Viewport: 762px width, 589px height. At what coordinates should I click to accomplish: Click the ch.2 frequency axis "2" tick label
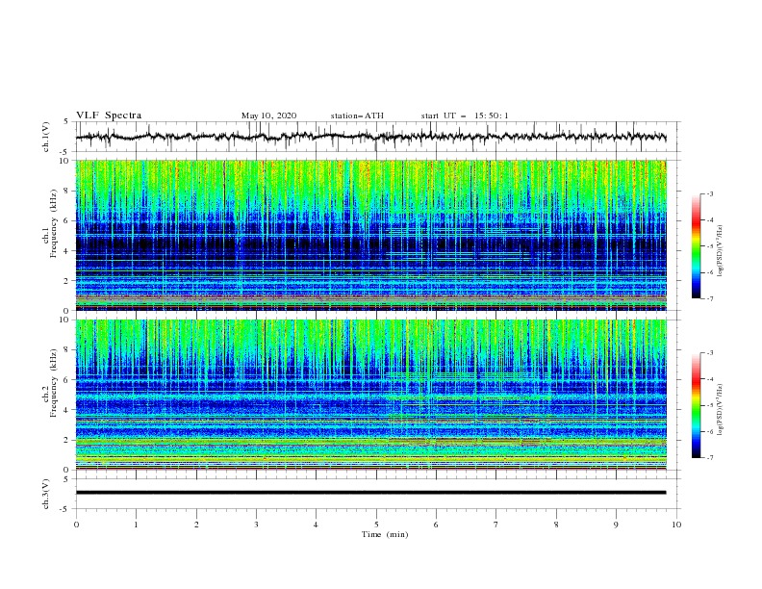coord(66,440)
